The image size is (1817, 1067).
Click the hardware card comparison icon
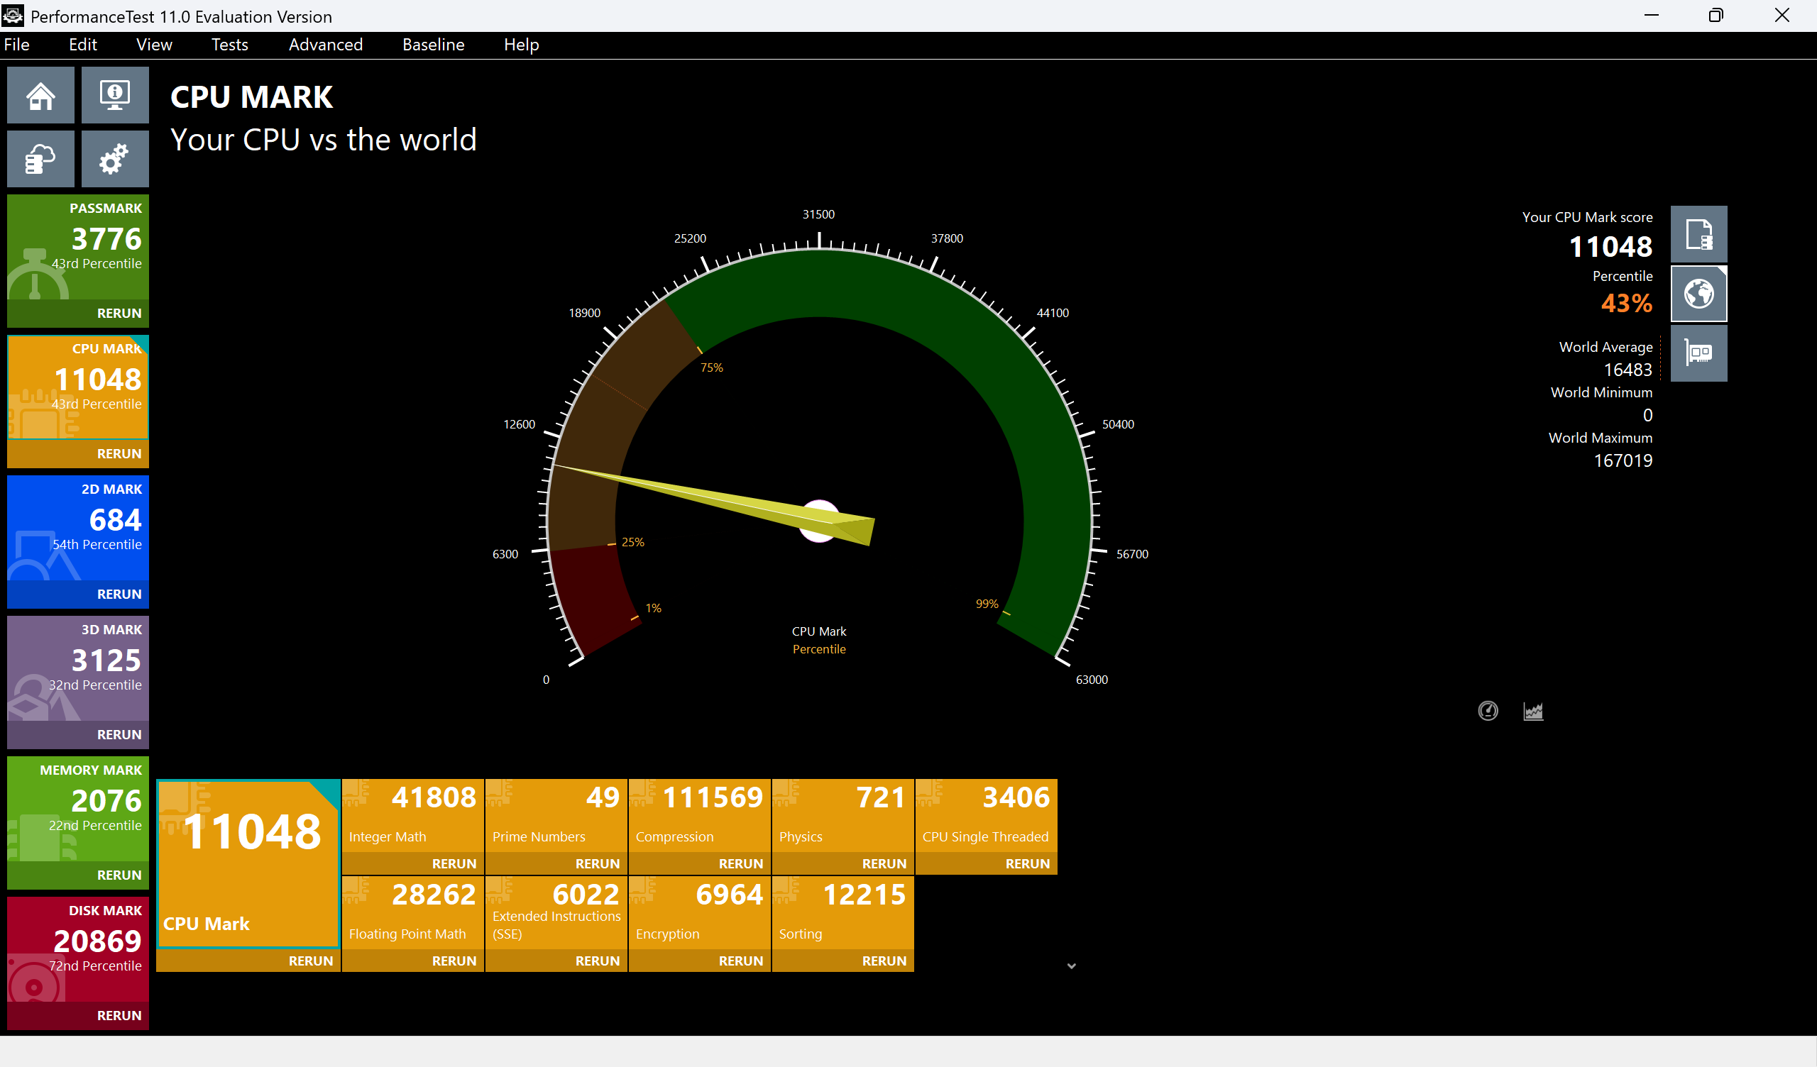point(1698,353)
